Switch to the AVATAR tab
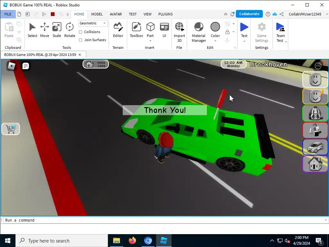The height and width of the screenshot is (247, 329). [116, 14]
